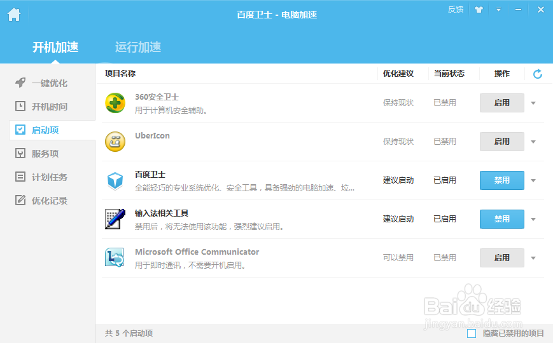The width and height of the screenshot is (553, 343).
Task: Open the title bar menu triangle
Action: [498, 10]
